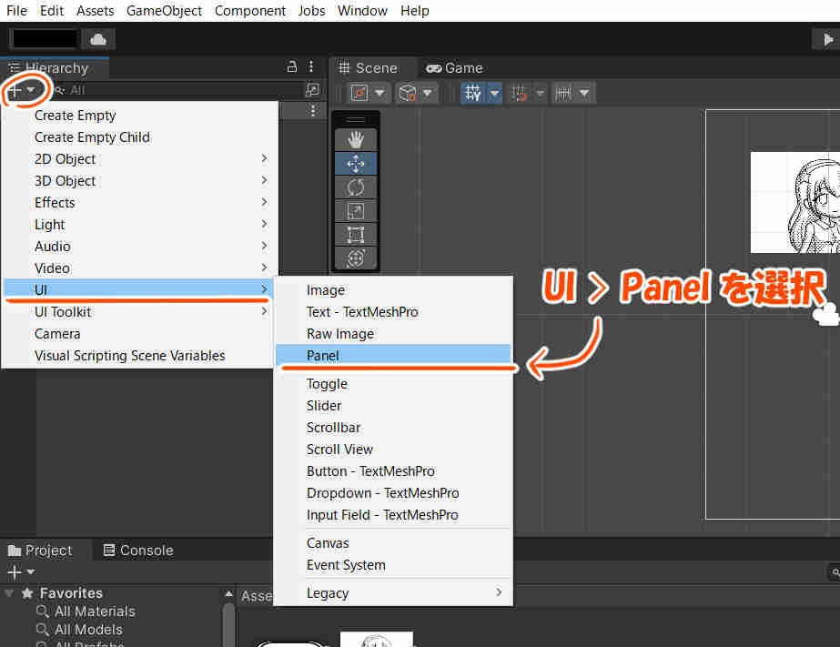This screenshot has height=647, width=840.
Task: Open the Assets menu
Action: 95,11
